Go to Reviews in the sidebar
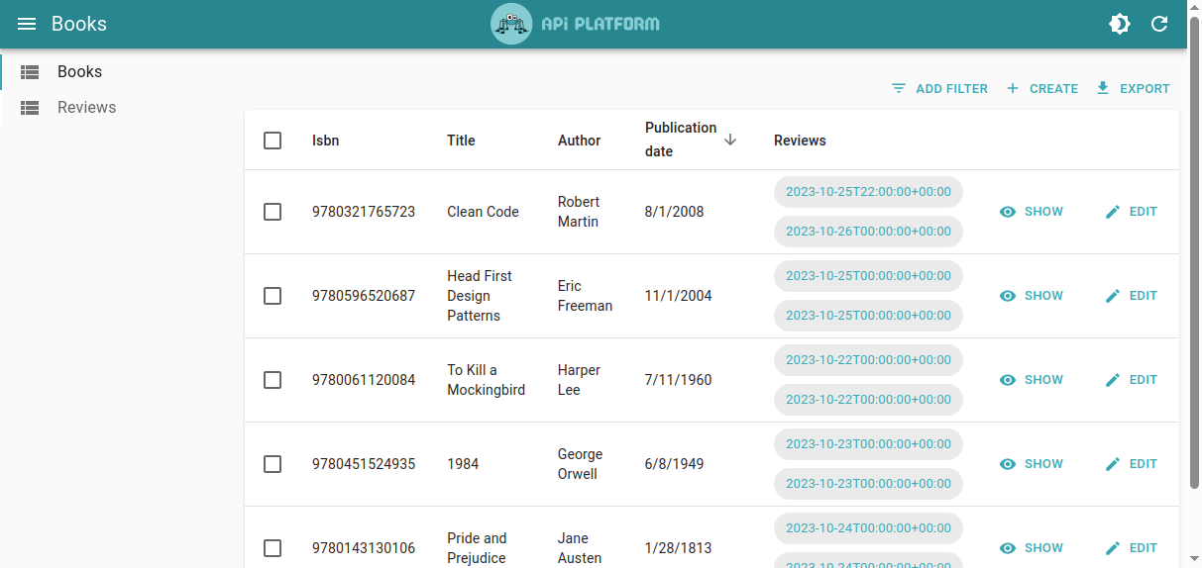This screenshot has height=568, width=1202. tap(86, 108)
